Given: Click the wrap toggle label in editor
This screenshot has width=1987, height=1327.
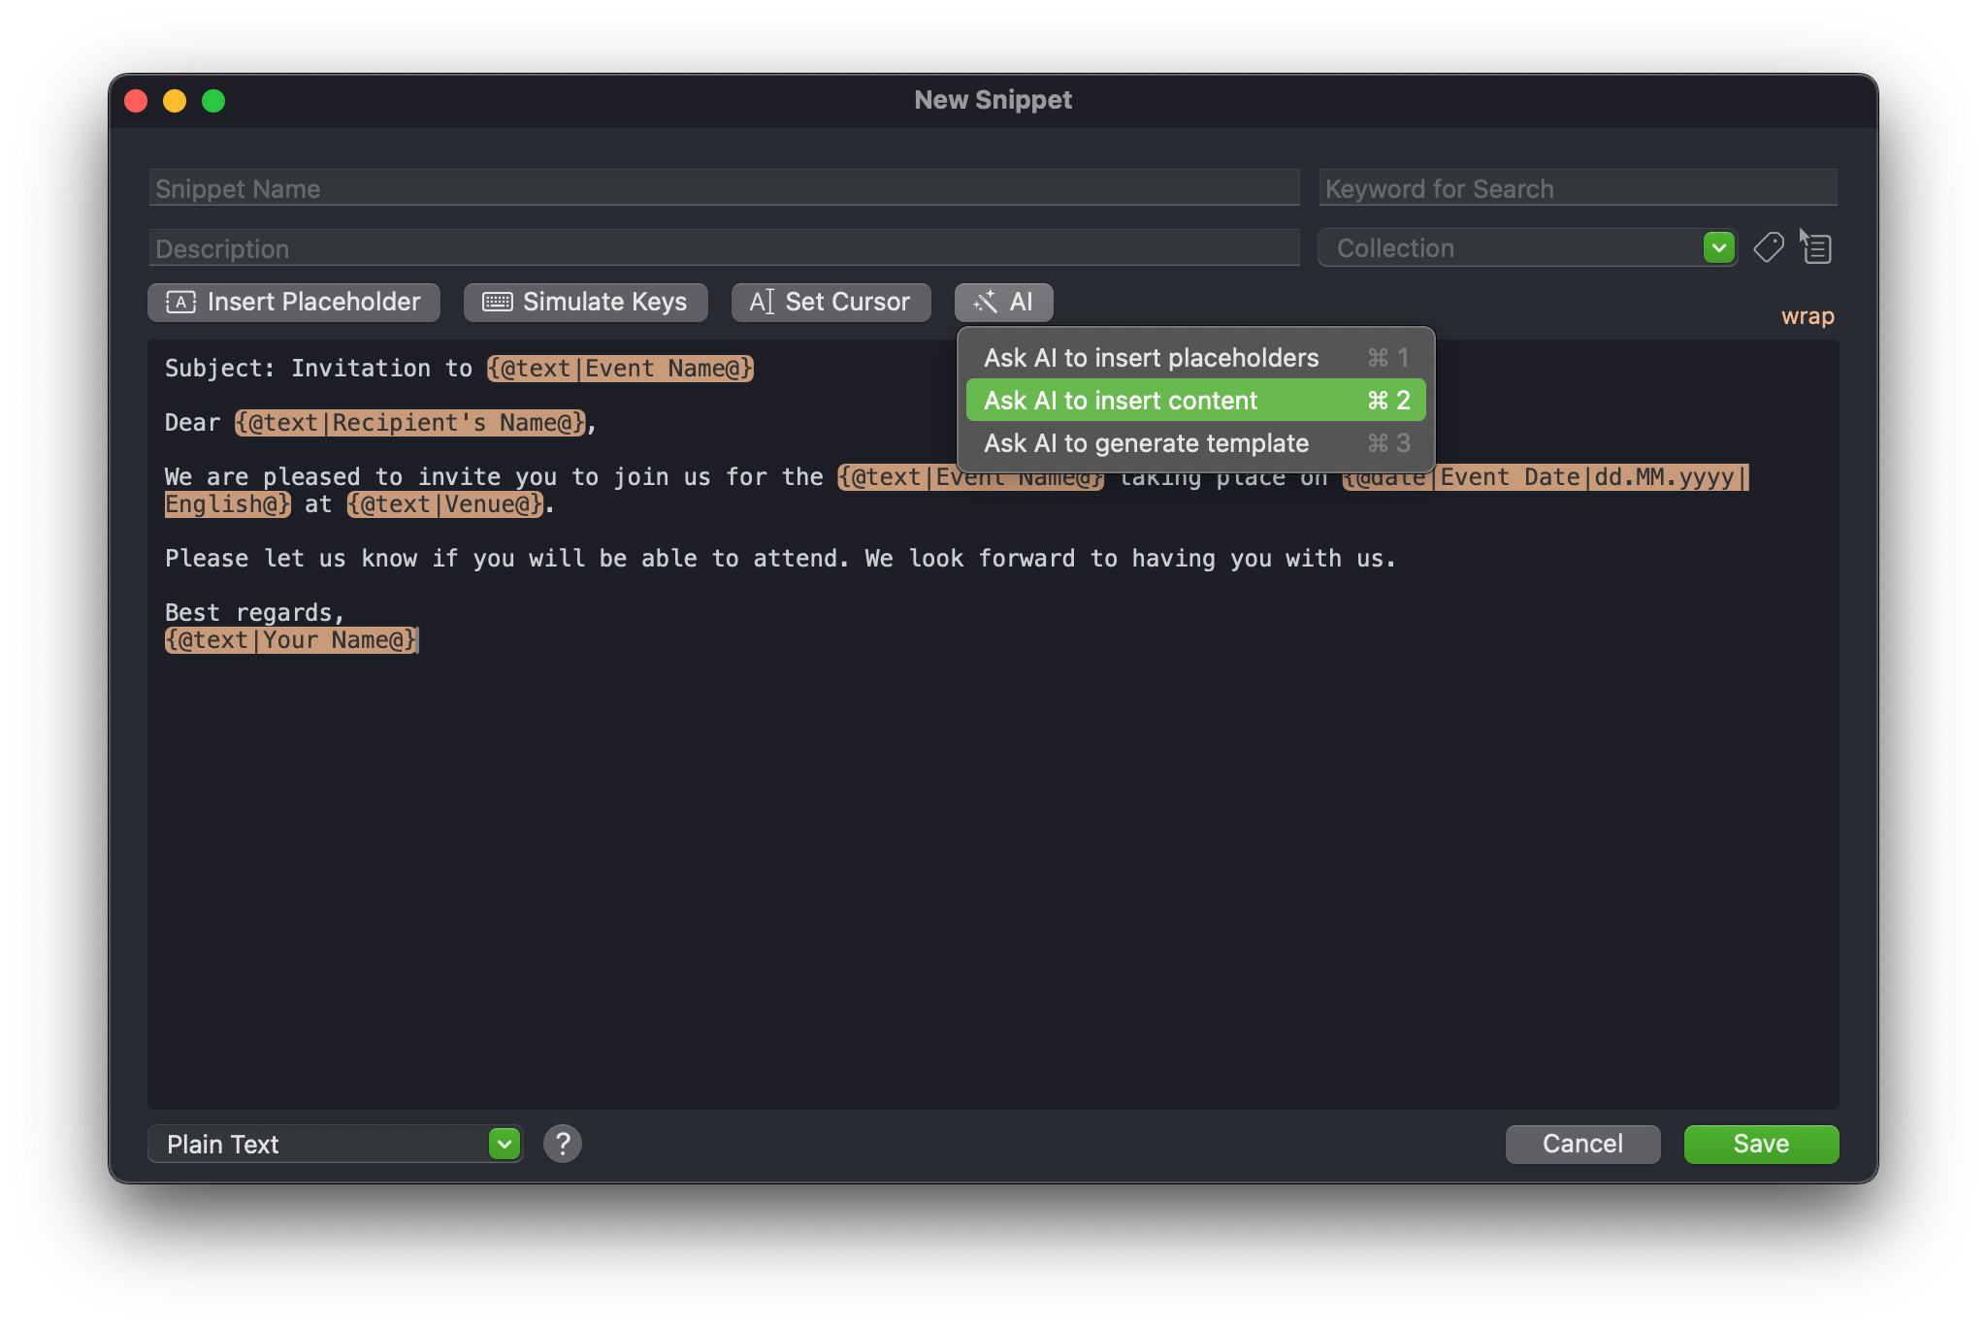Looking at the screenshot, I should [x=1807, y=315].
